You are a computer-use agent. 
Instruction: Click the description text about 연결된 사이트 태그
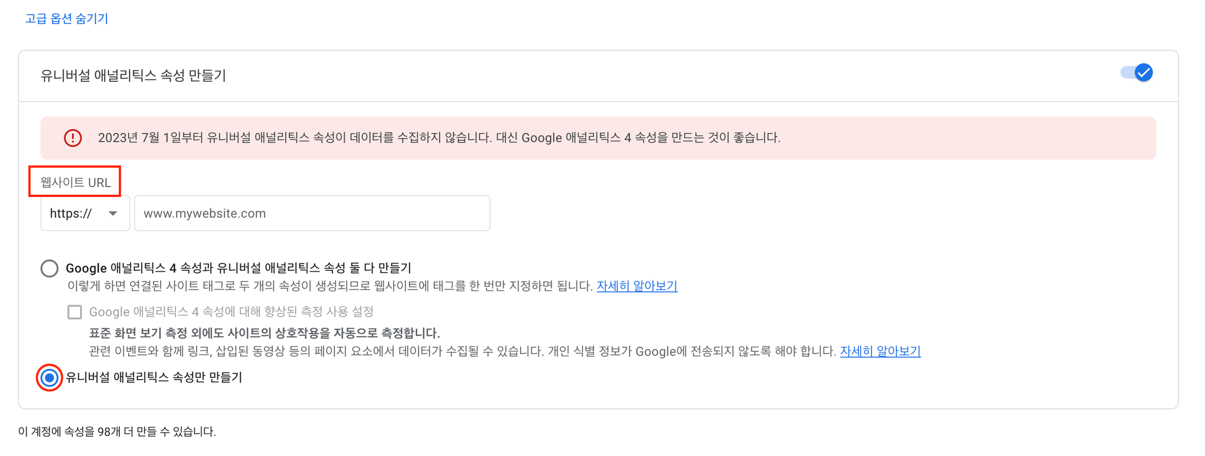pos(330,286)
